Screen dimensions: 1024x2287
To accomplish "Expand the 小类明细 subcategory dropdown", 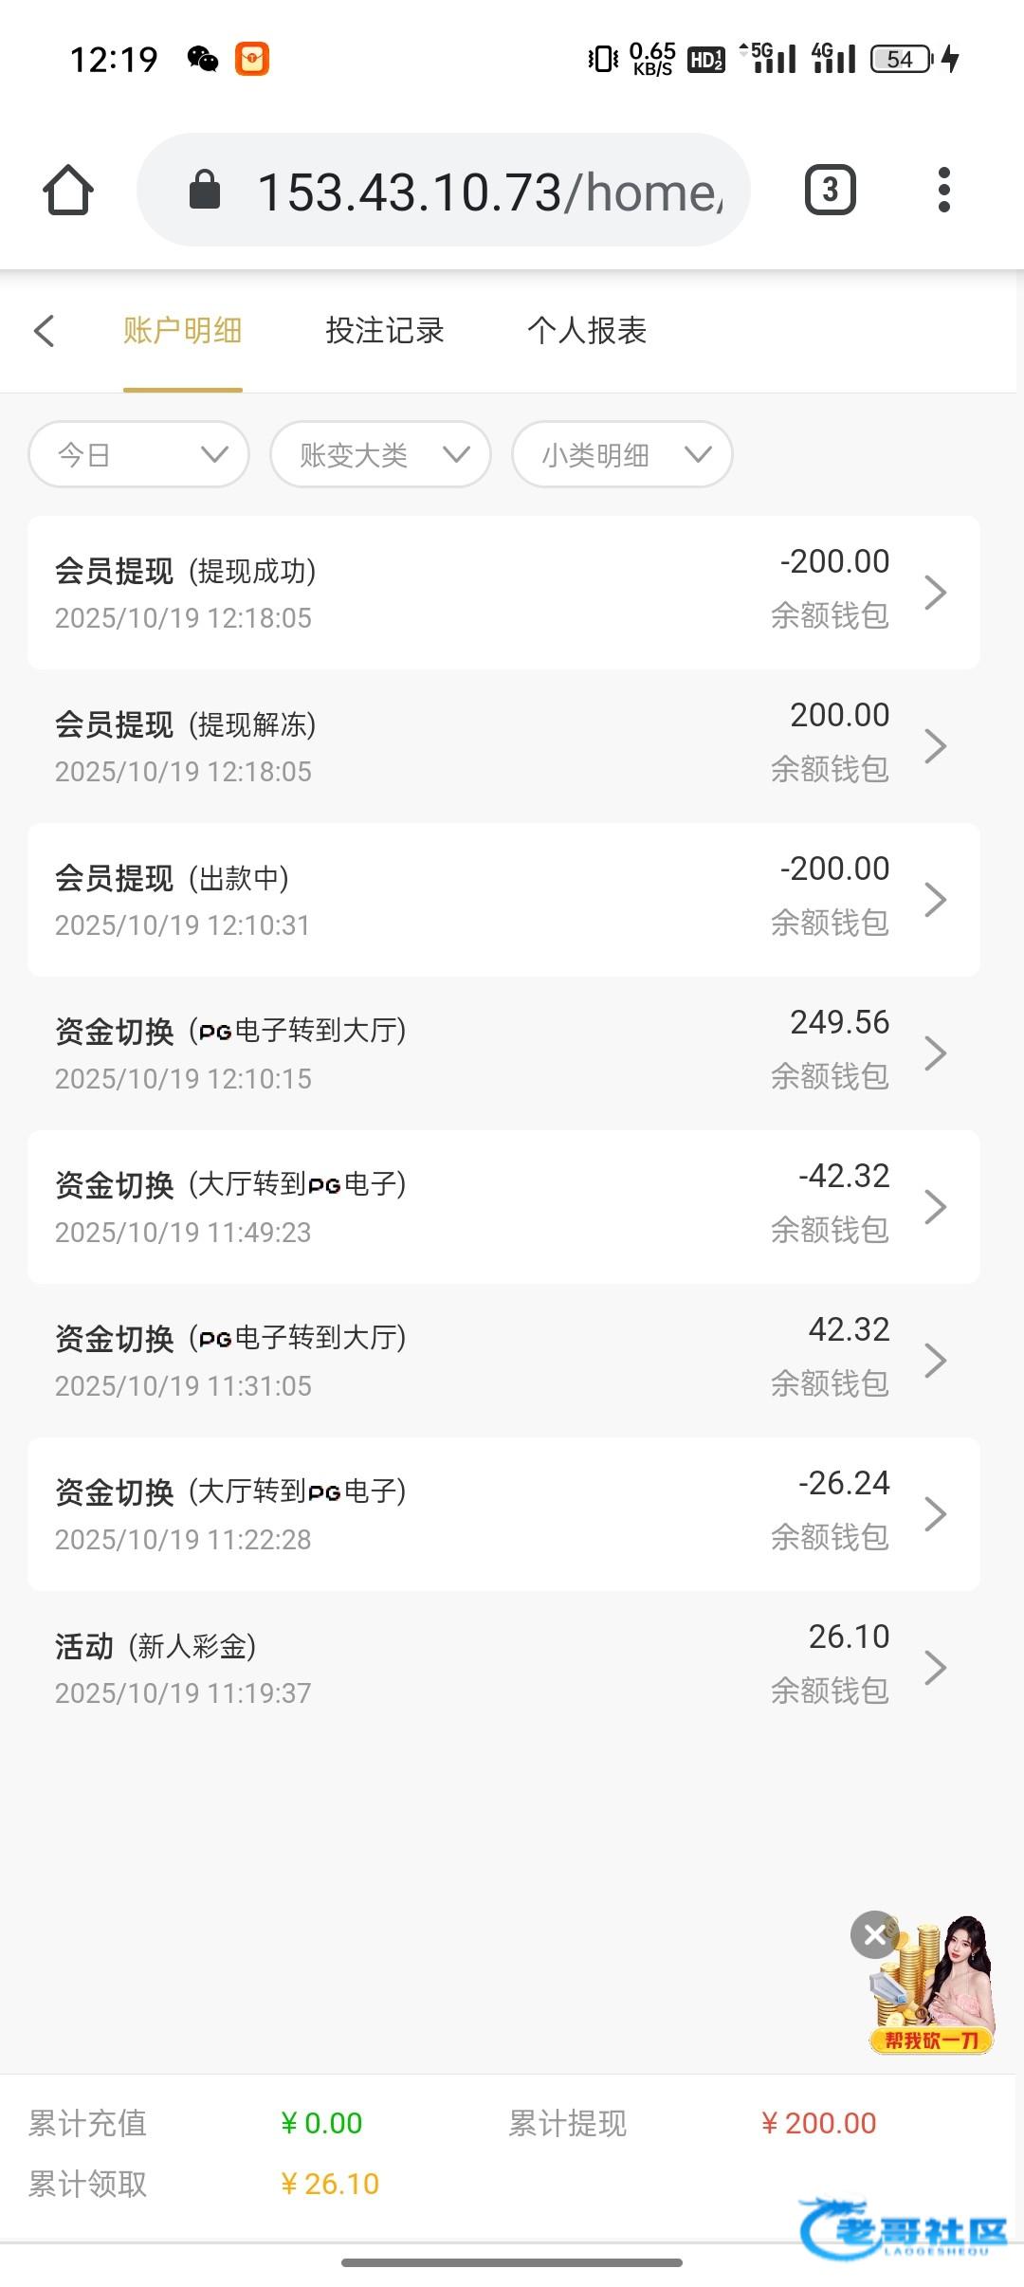I will [622, 455].
